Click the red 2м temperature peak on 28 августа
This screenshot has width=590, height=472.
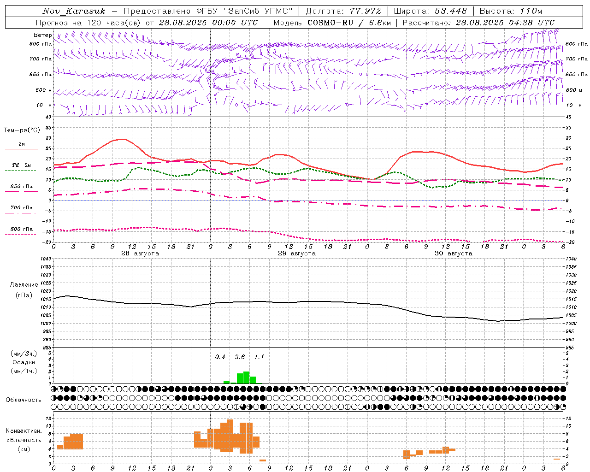(121, 139)
